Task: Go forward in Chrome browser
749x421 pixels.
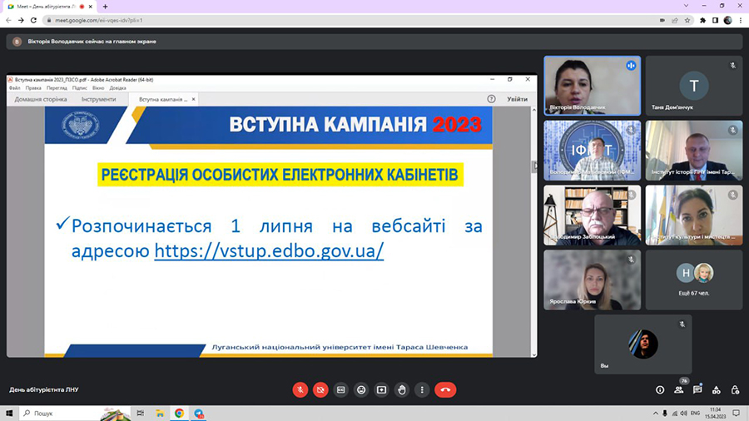Action: tap(21, 21)
